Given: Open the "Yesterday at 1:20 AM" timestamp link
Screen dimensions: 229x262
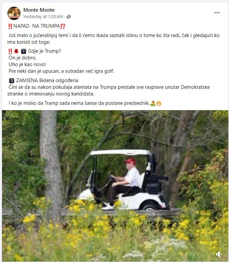Looking at the screenshot, I should click(x=43, y=17).
